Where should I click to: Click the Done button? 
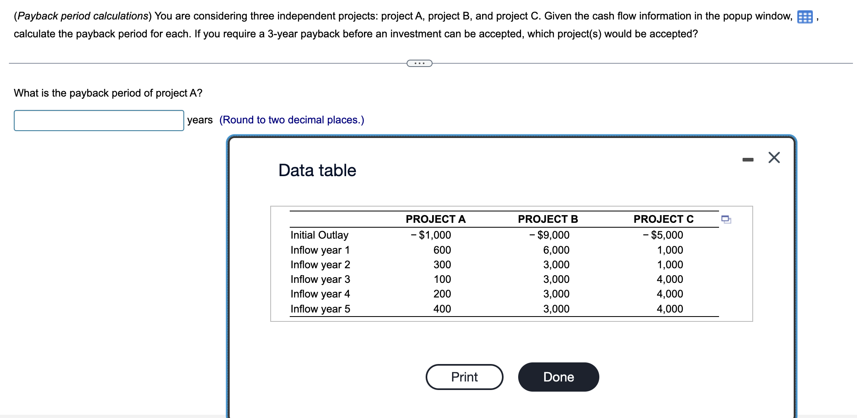558,376
